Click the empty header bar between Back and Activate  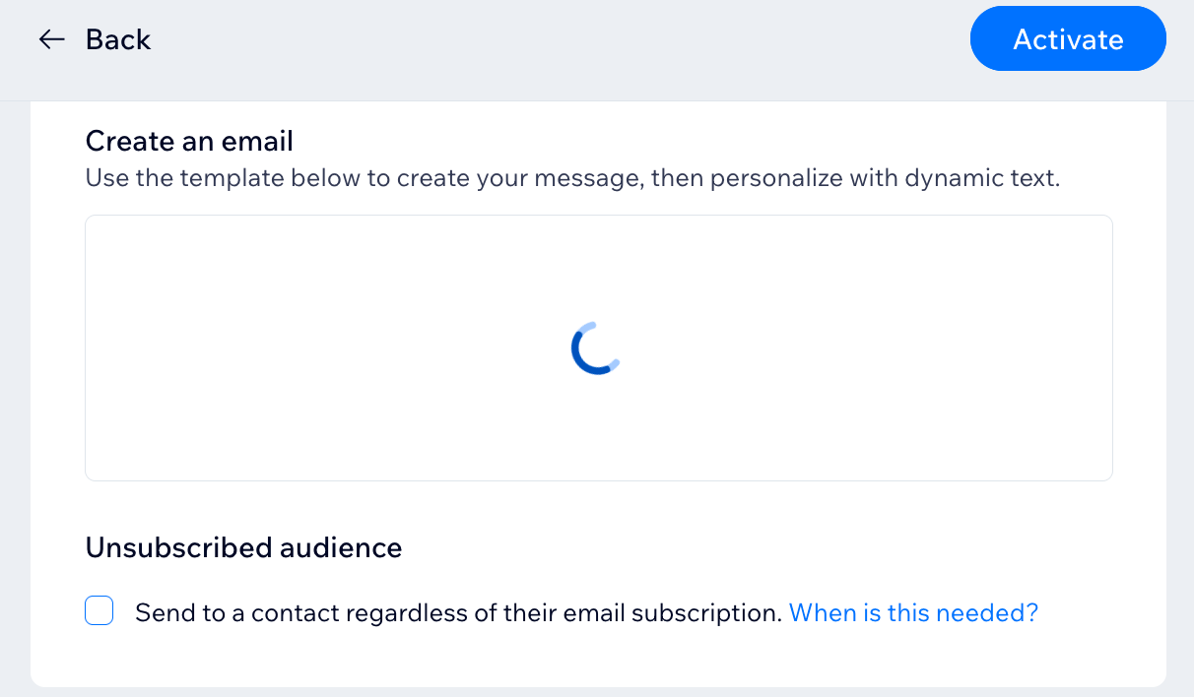coord(552,39)
